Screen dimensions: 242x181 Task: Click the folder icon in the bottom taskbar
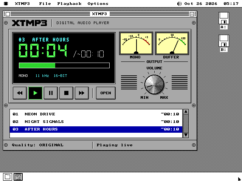[x=8, y=177]
